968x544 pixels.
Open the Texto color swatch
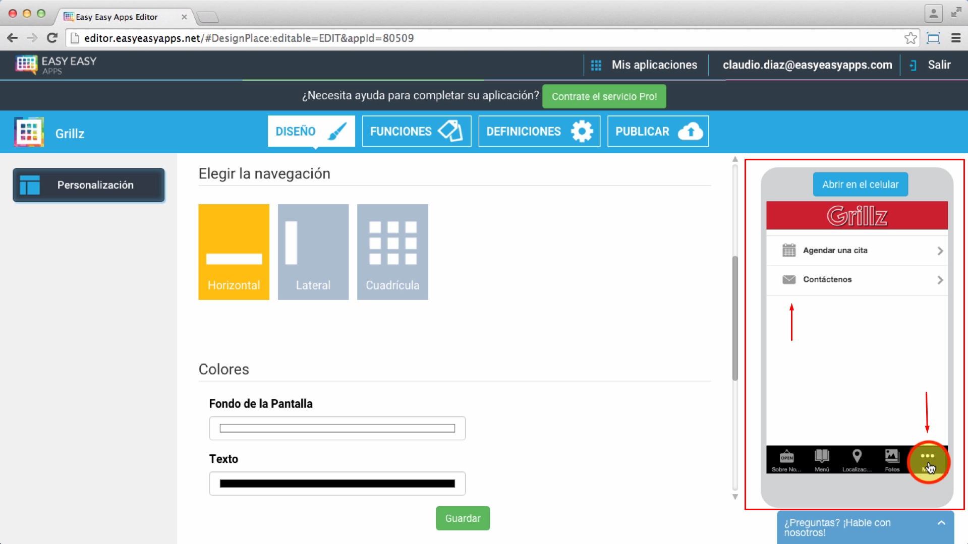pos(337,483)
